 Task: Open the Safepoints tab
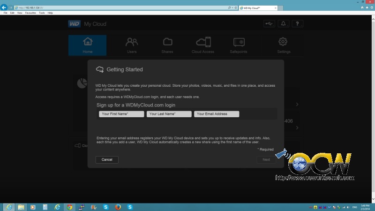click(239, 45)
